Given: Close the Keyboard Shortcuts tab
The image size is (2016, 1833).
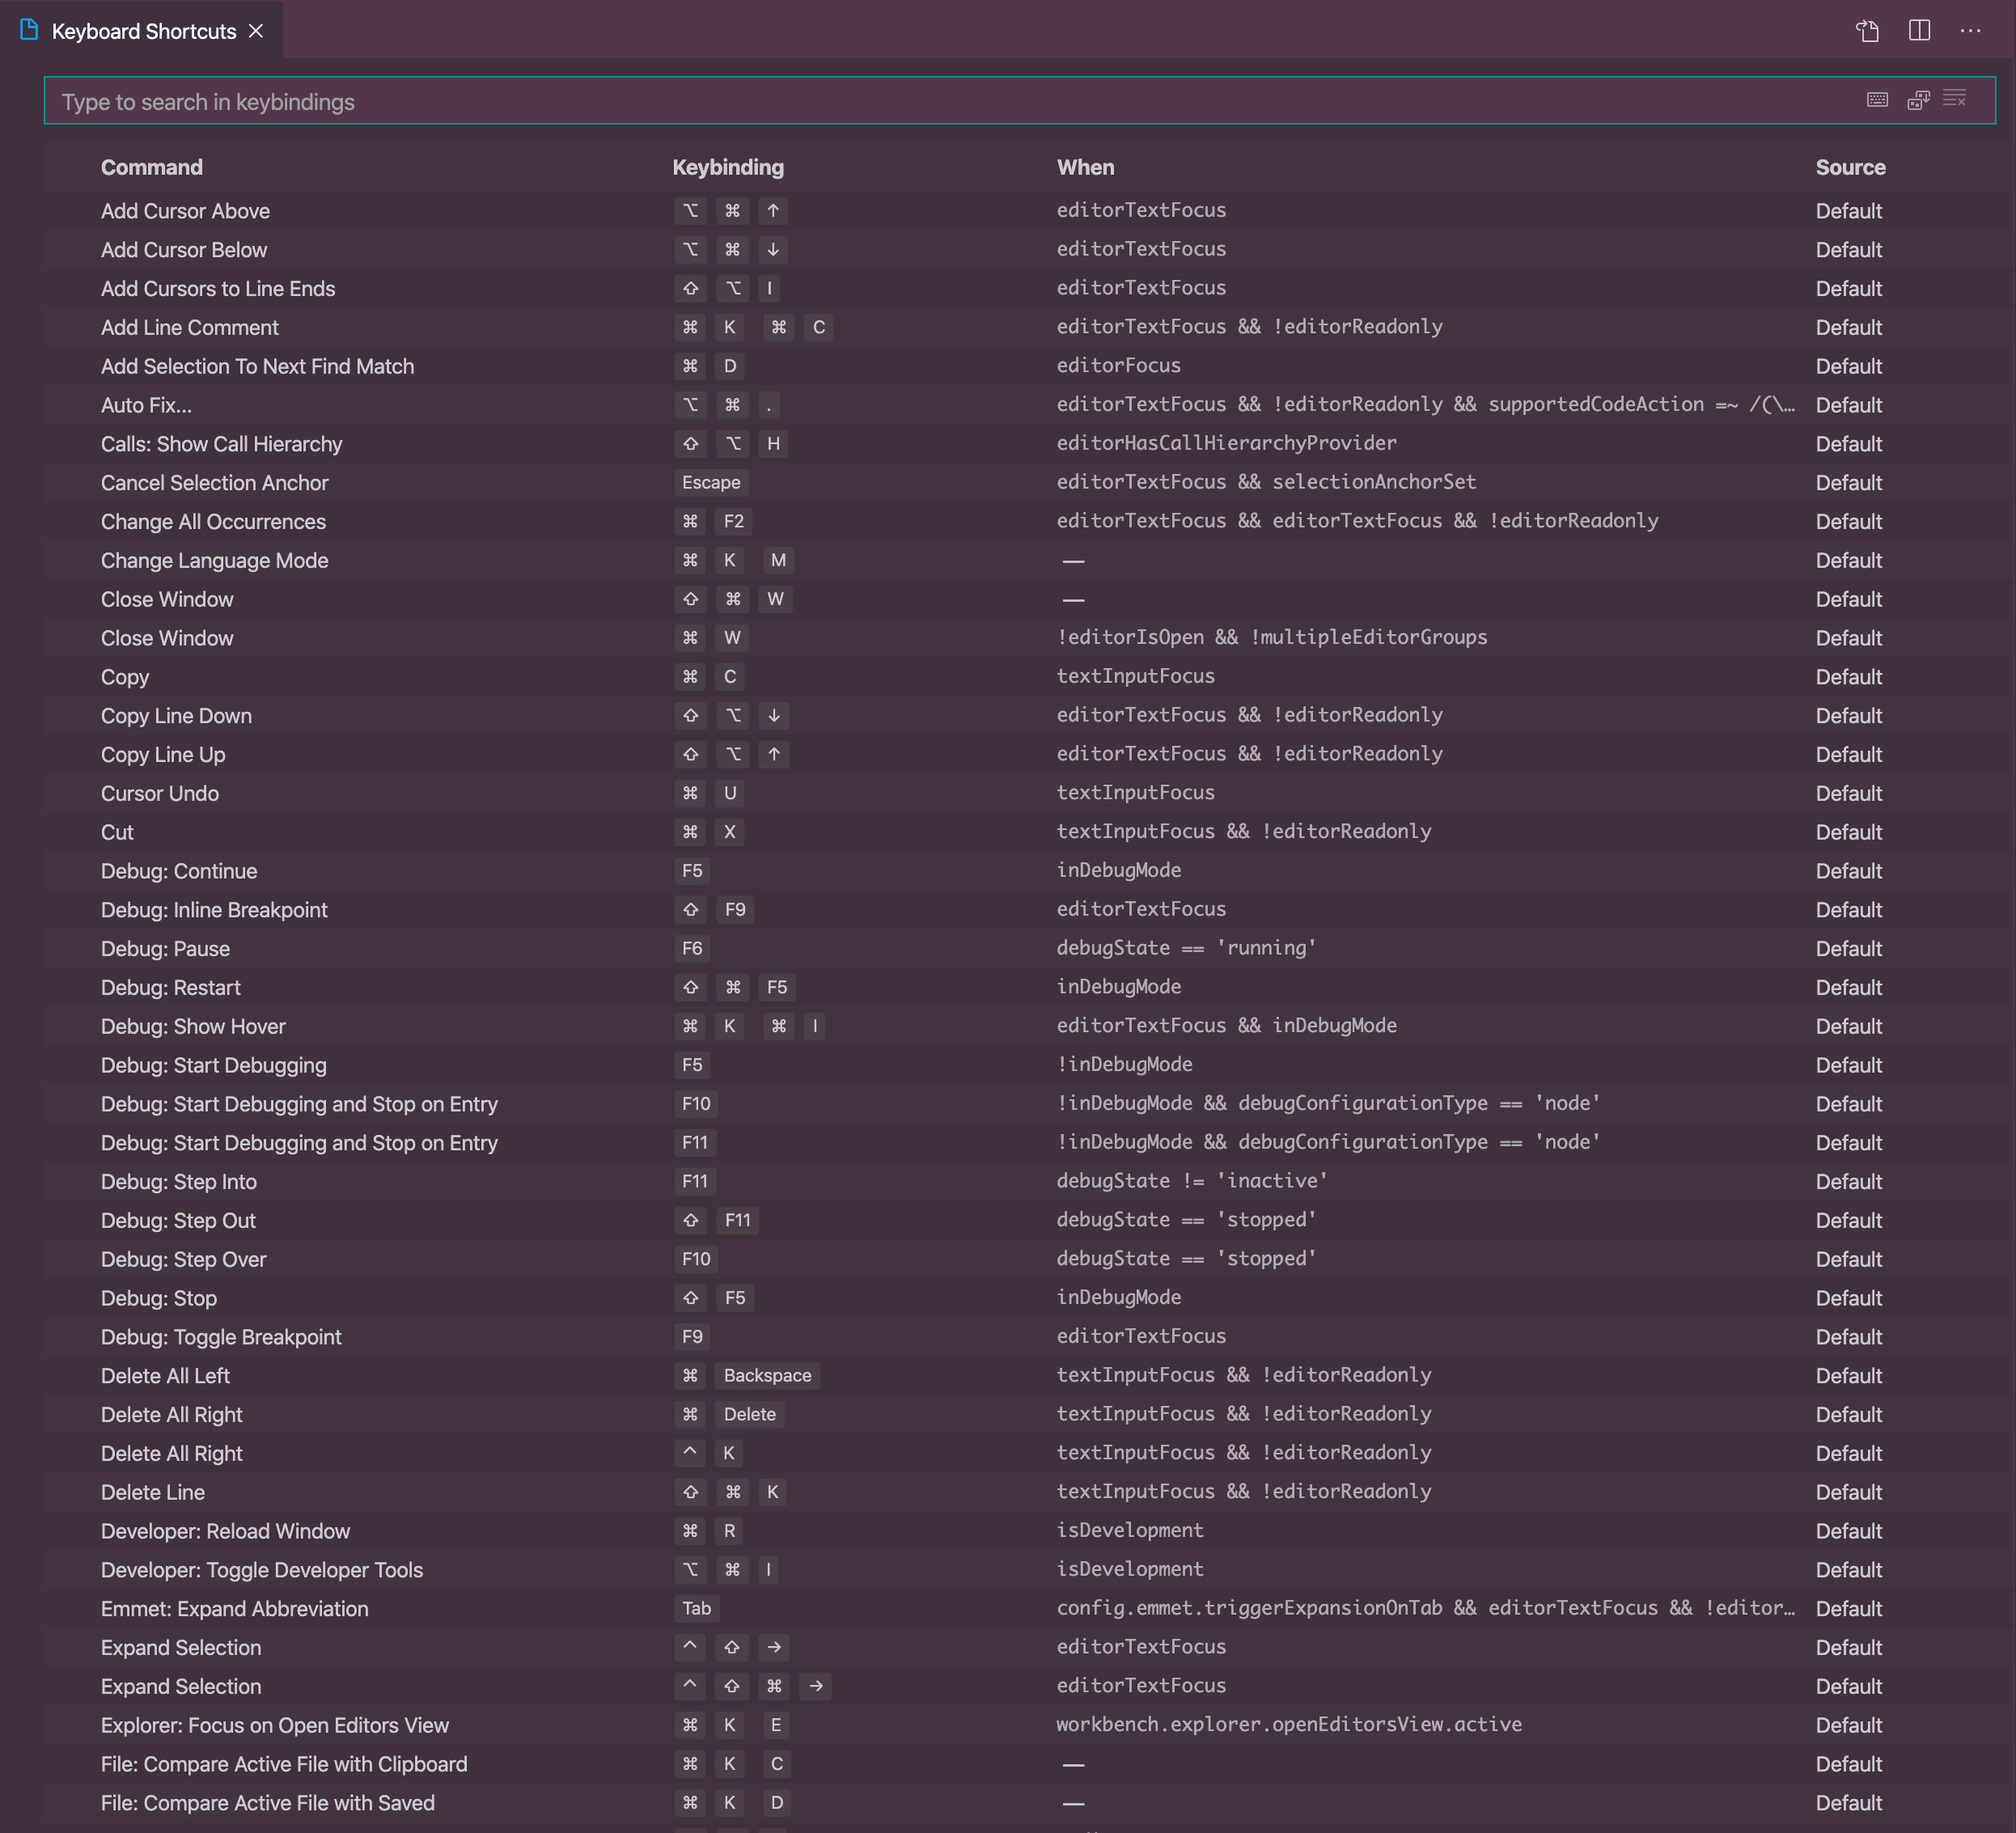Looking at the screenshot, I should [256, 31].
